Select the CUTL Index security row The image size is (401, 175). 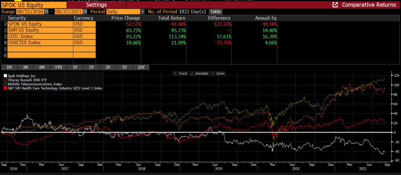40,36
